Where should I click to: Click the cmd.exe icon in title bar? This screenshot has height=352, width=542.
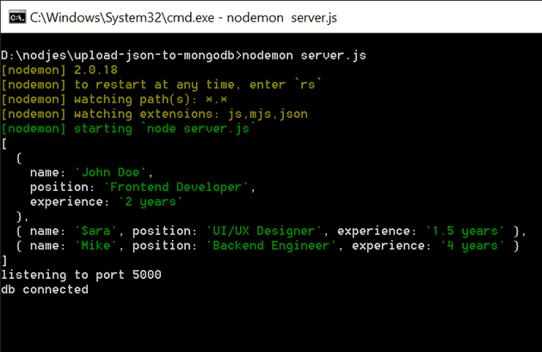coord(15,16)
